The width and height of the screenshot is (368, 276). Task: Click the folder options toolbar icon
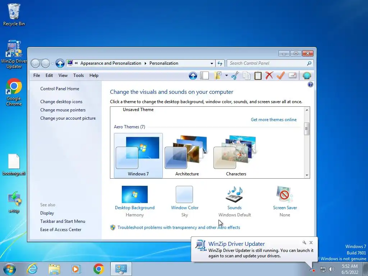pyautogui.click(x=218, y=75)
